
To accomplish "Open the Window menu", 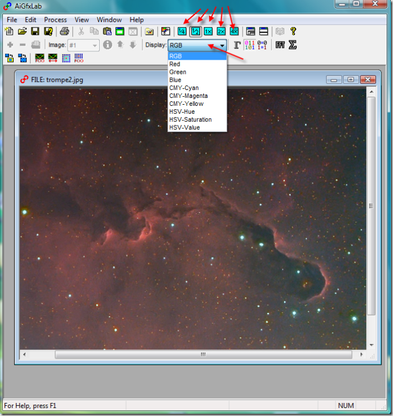I will coord(109,20).
